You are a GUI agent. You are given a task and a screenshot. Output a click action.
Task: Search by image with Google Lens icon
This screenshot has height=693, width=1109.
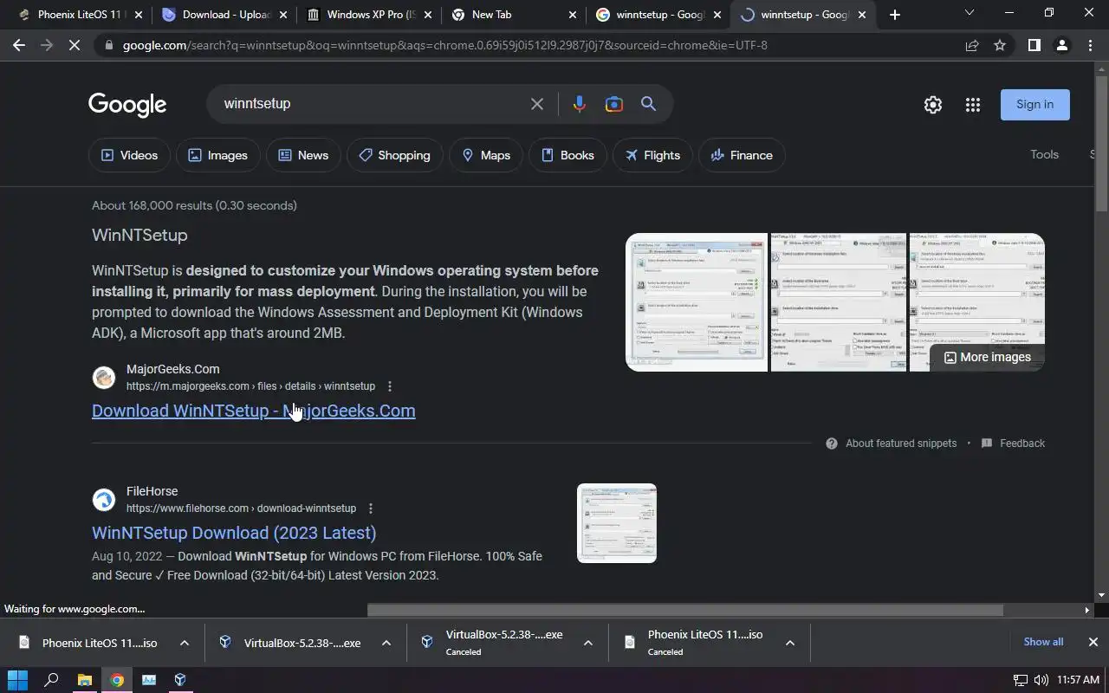614,104
